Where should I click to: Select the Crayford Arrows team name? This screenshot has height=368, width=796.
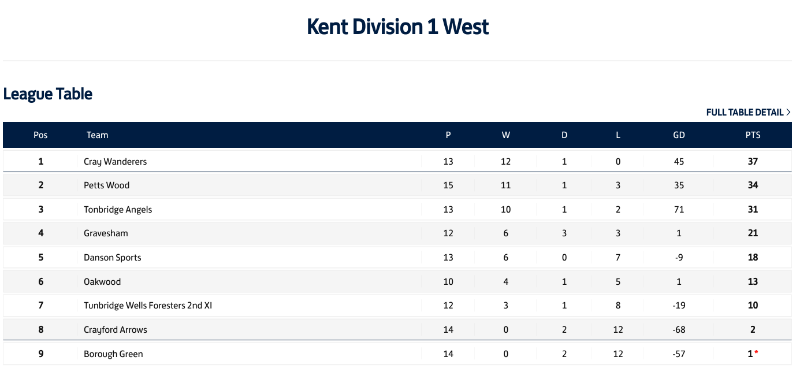[116, 330]
